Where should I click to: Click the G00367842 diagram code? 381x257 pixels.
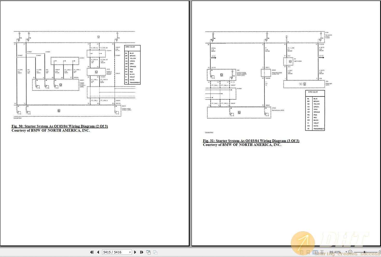(18, 118)
